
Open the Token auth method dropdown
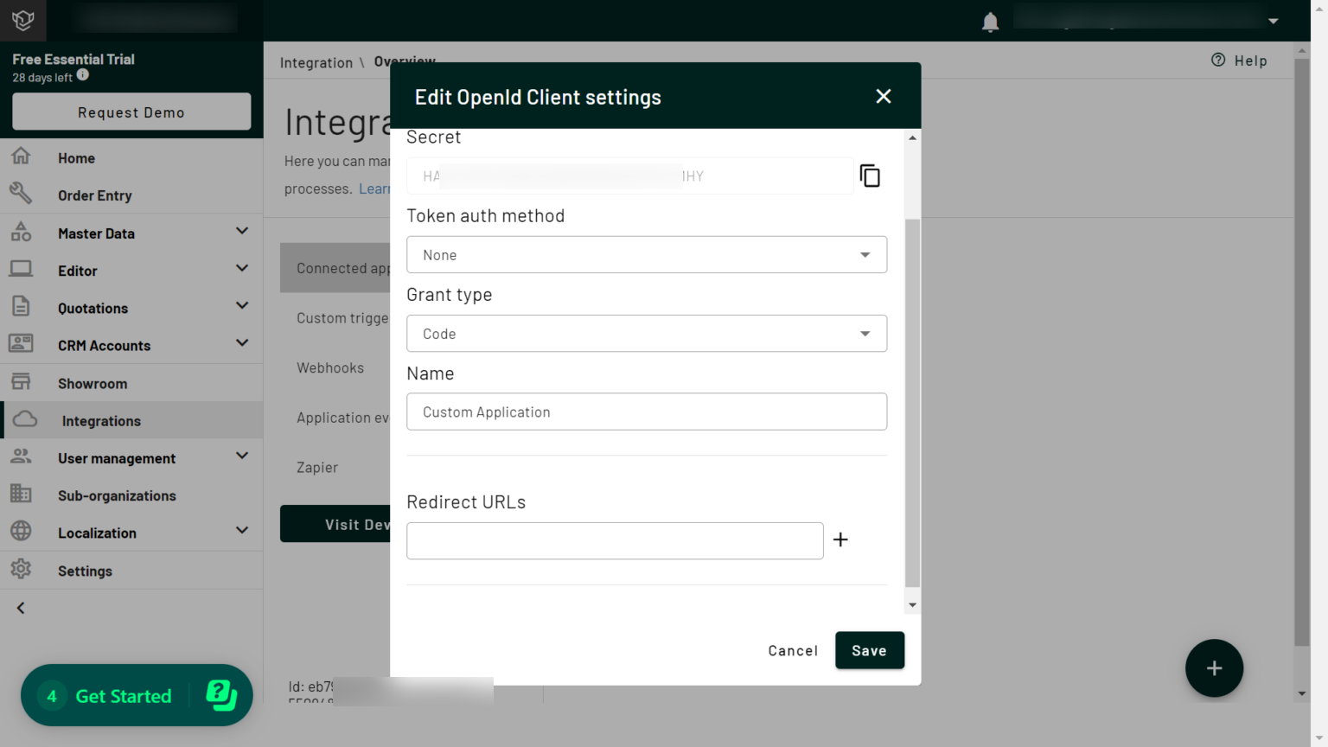pos(647,254)
